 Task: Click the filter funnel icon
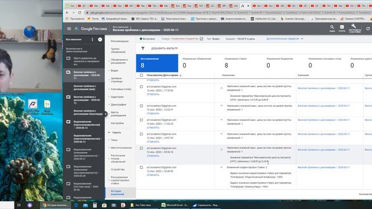point(143,48)
